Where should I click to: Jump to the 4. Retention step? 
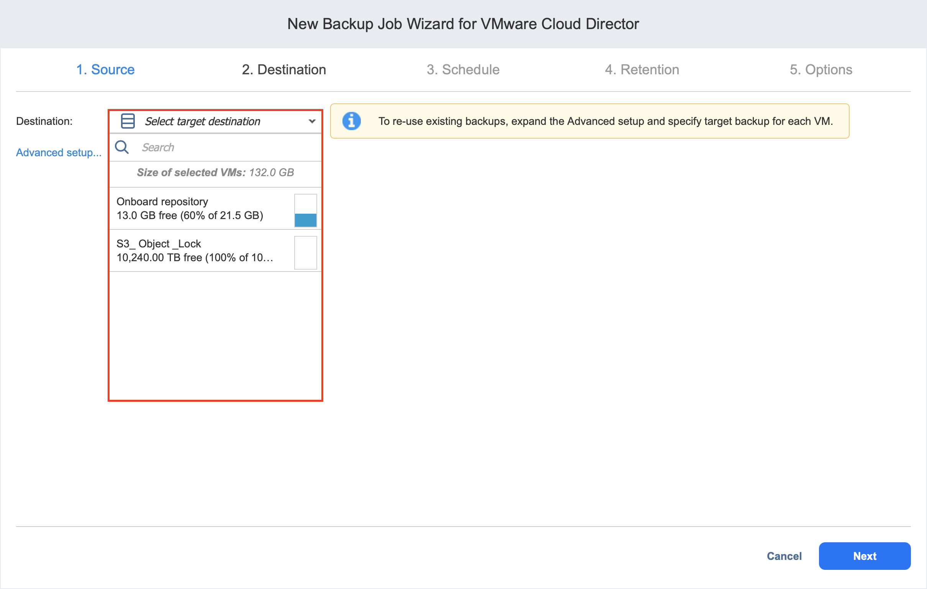(642, 70)
